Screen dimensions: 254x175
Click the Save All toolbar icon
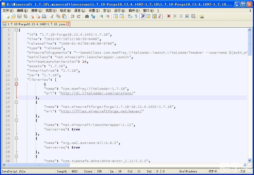point(26,16)
